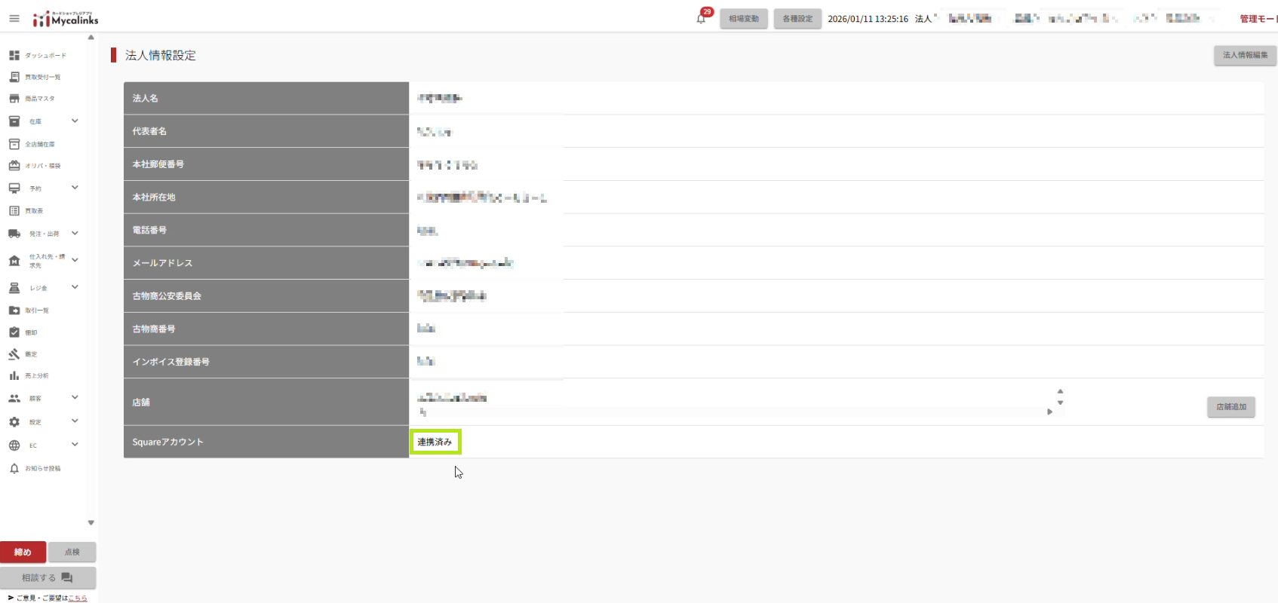This screenshot has height=603, width=1278.
Task: Click the お知らせ投稿 bell icon in sidebar
Action: point(14,469)
